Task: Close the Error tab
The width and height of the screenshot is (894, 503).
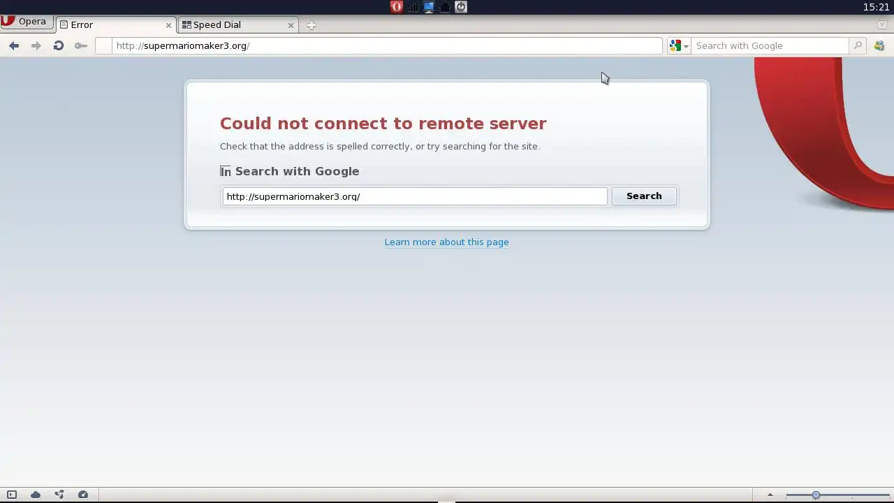Action: [x=168, y=25]
